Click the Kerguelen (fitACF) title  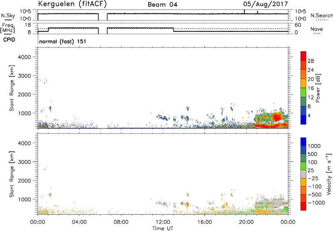pos(72,4)
